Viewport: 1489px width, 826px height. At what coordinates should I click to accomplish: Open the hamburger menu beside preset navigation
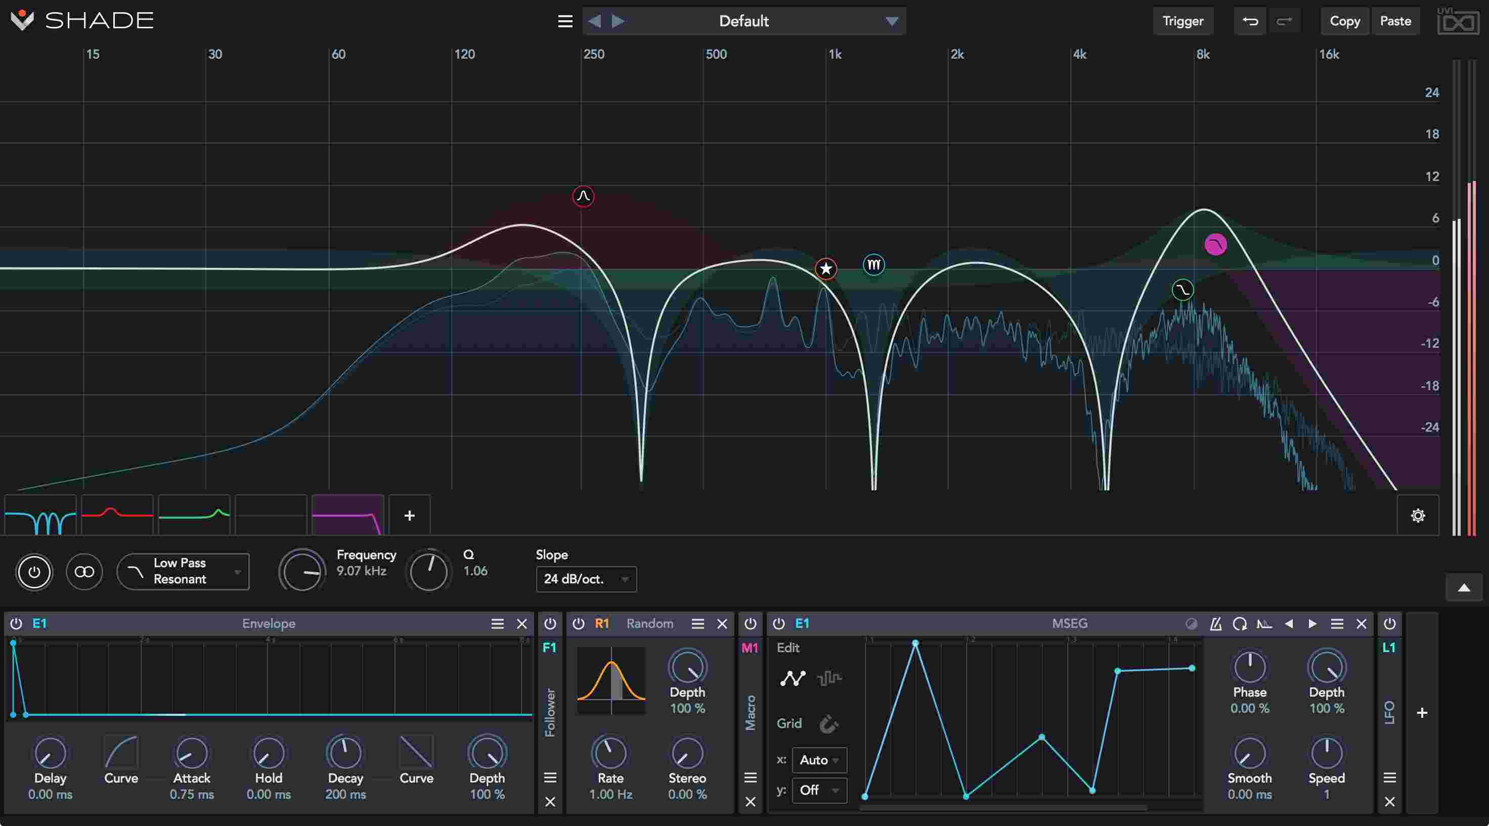click(565, 21)
